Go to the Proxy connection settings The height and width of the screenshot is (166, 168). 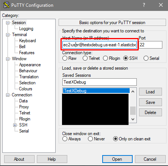tap(24, 107)
